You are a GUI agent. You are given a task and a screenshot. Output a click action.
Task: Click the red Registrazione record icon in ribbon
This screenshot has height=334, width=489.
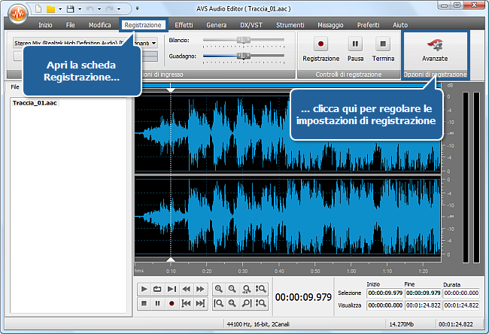click(x=321, y=44)
